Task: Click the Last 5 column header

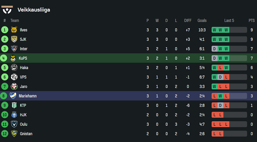Action: pos(229,20)
